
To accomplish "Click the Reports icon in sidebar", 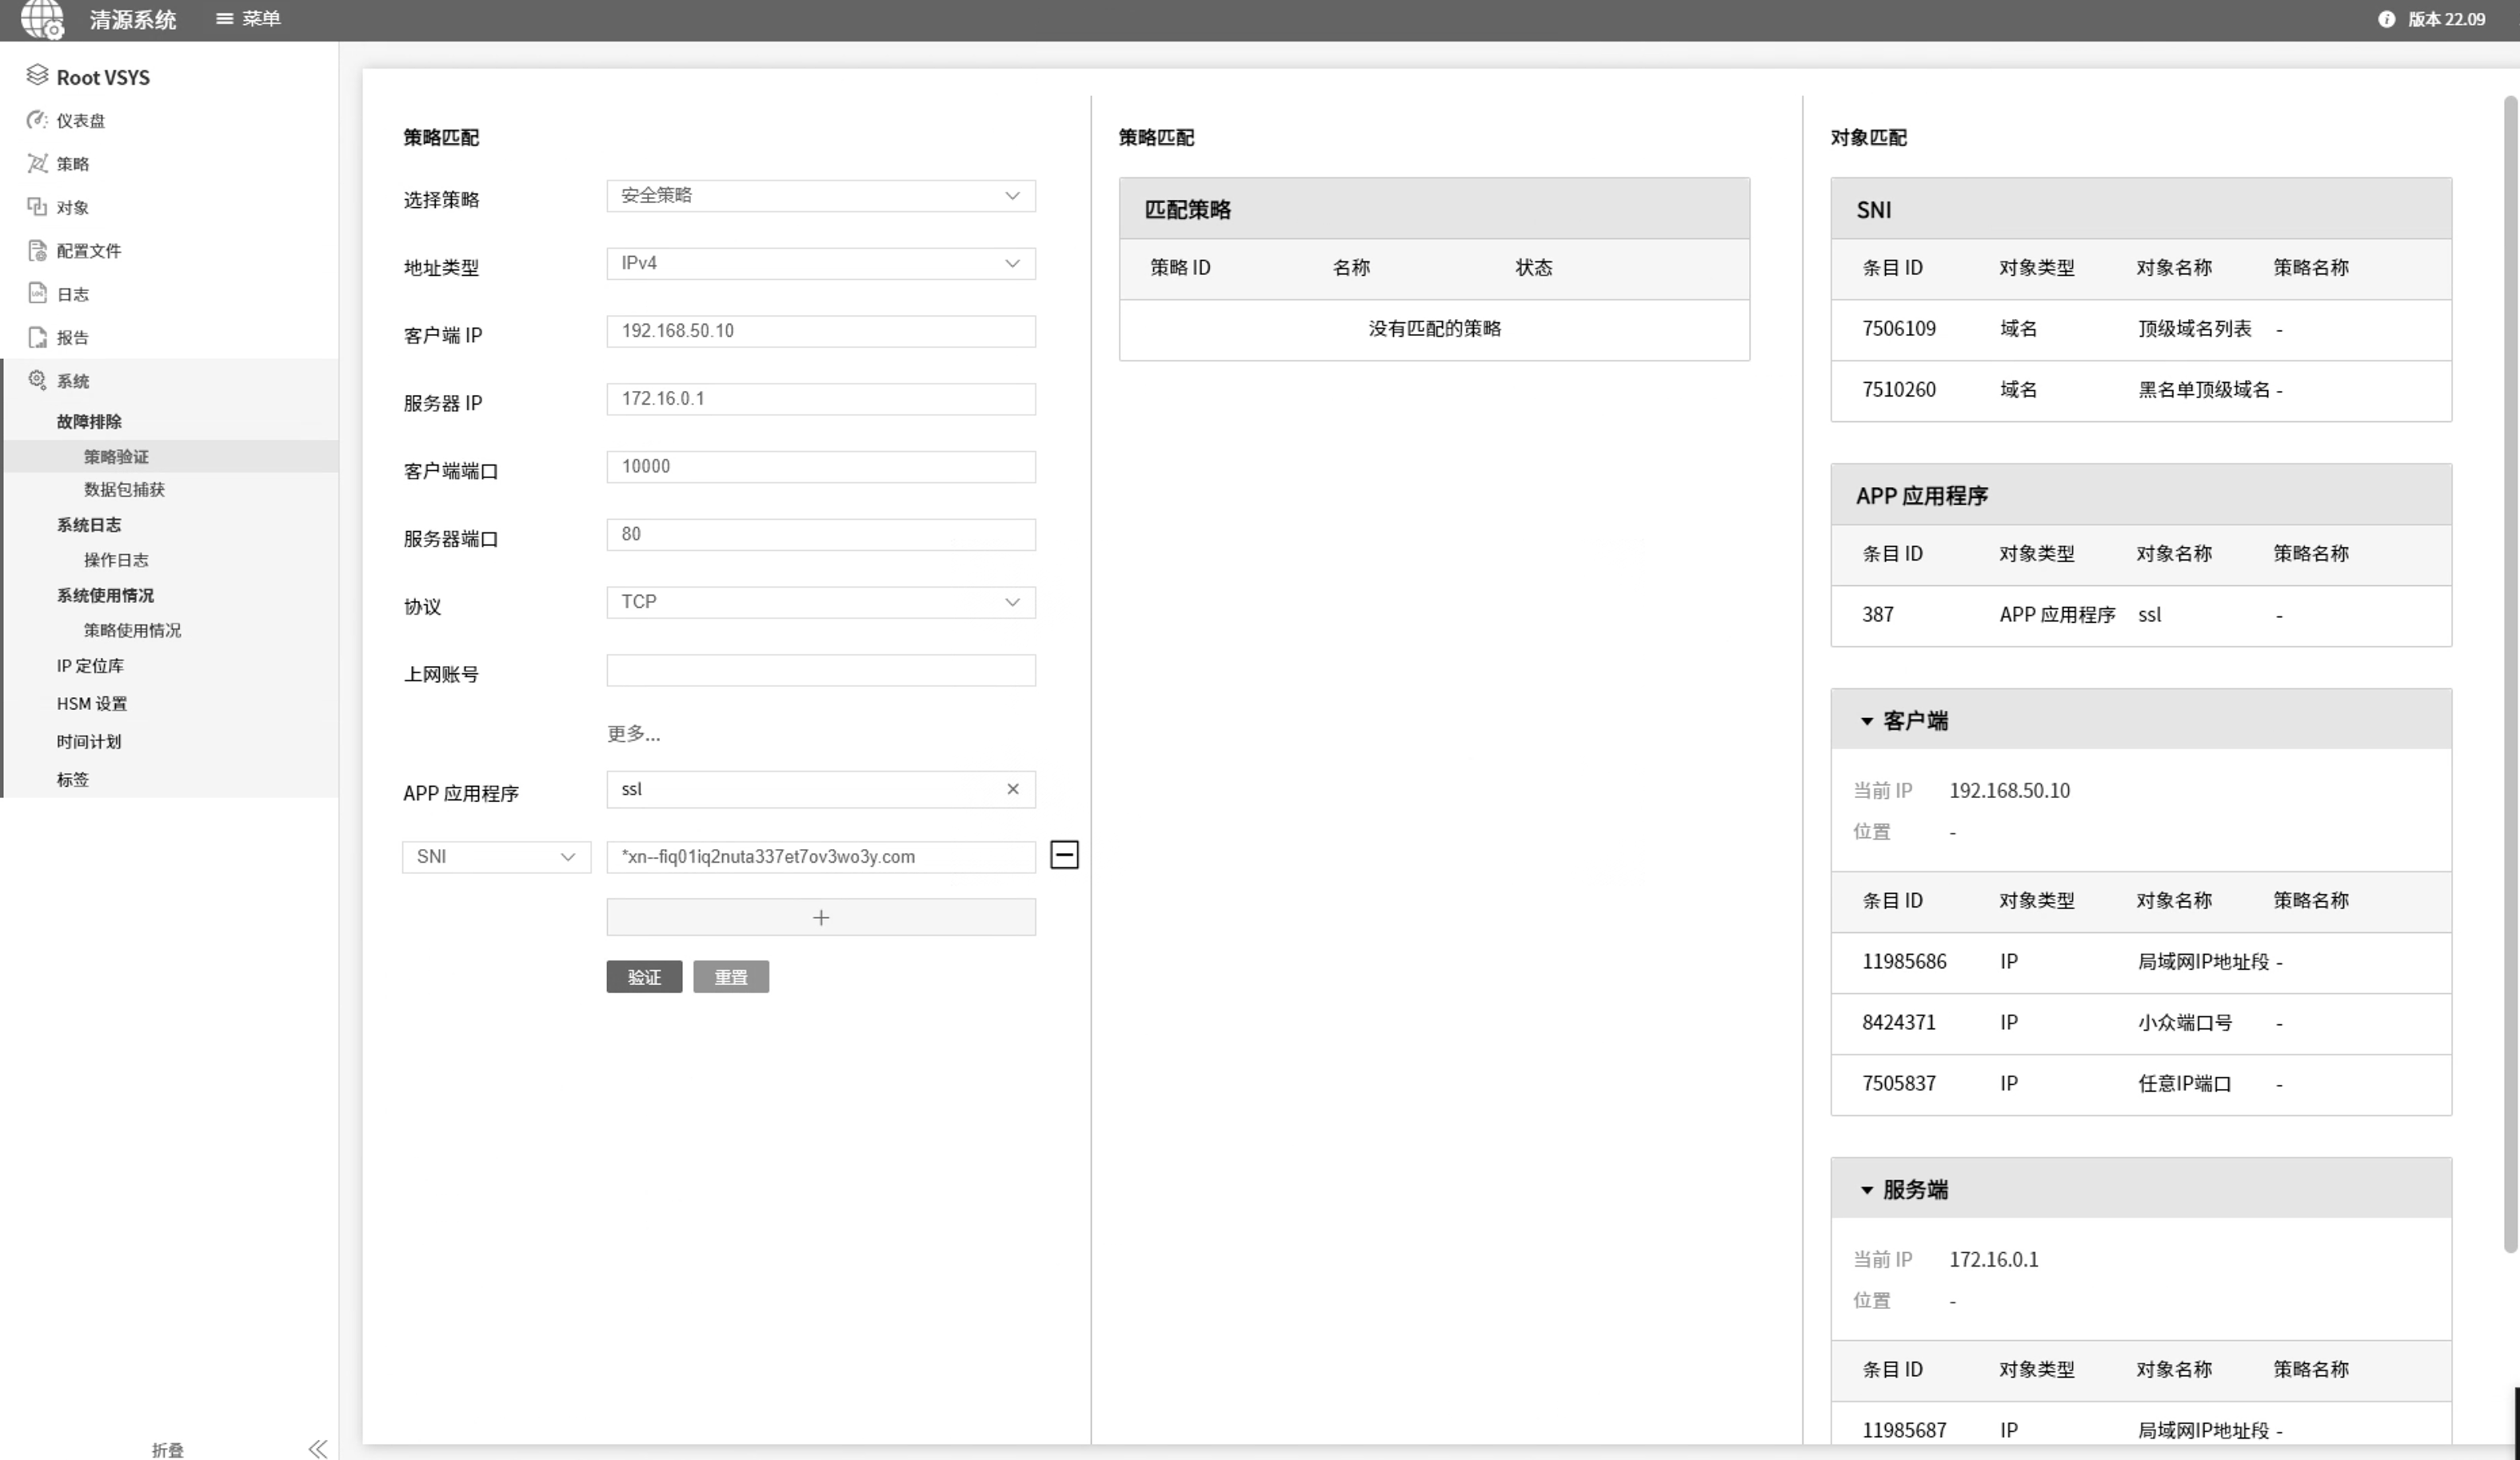I will point(37,337).
